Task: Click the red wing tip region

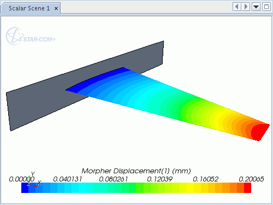Action: click(259, 132)
